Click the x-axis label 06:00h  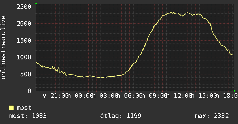(135, 96)
